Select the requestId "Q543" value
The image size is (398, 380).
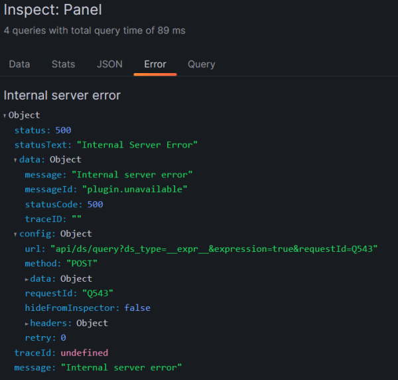[98, 293]
